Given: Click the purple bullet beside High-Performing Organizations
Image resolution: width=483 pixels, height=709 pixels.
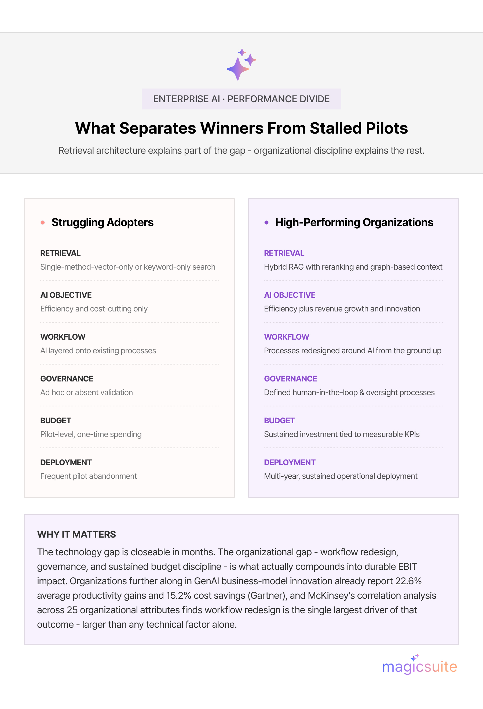Looking at the screenshot, I should [x=266, y=223].
